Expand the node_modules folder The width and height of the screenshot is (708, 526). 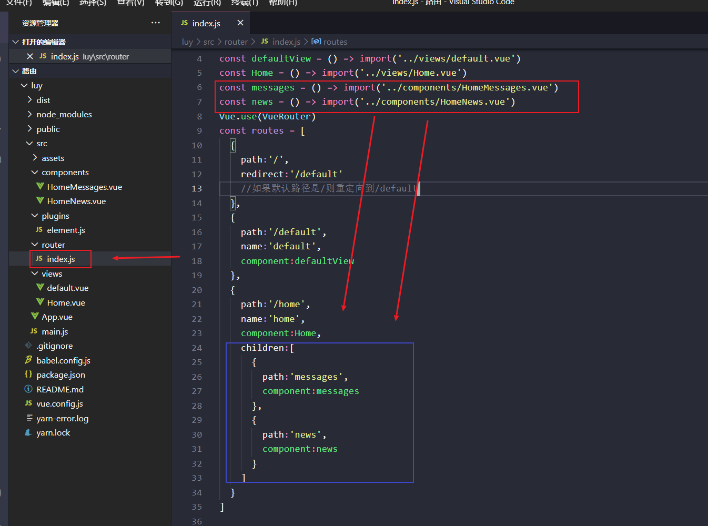pos(29,114)
